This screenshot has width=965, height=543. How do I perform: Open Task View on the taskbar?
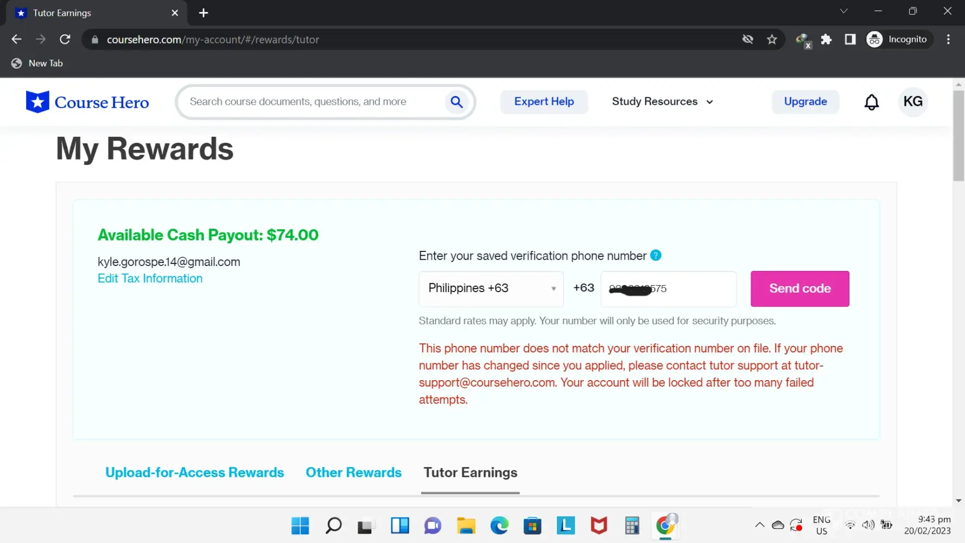click(366, 526)
